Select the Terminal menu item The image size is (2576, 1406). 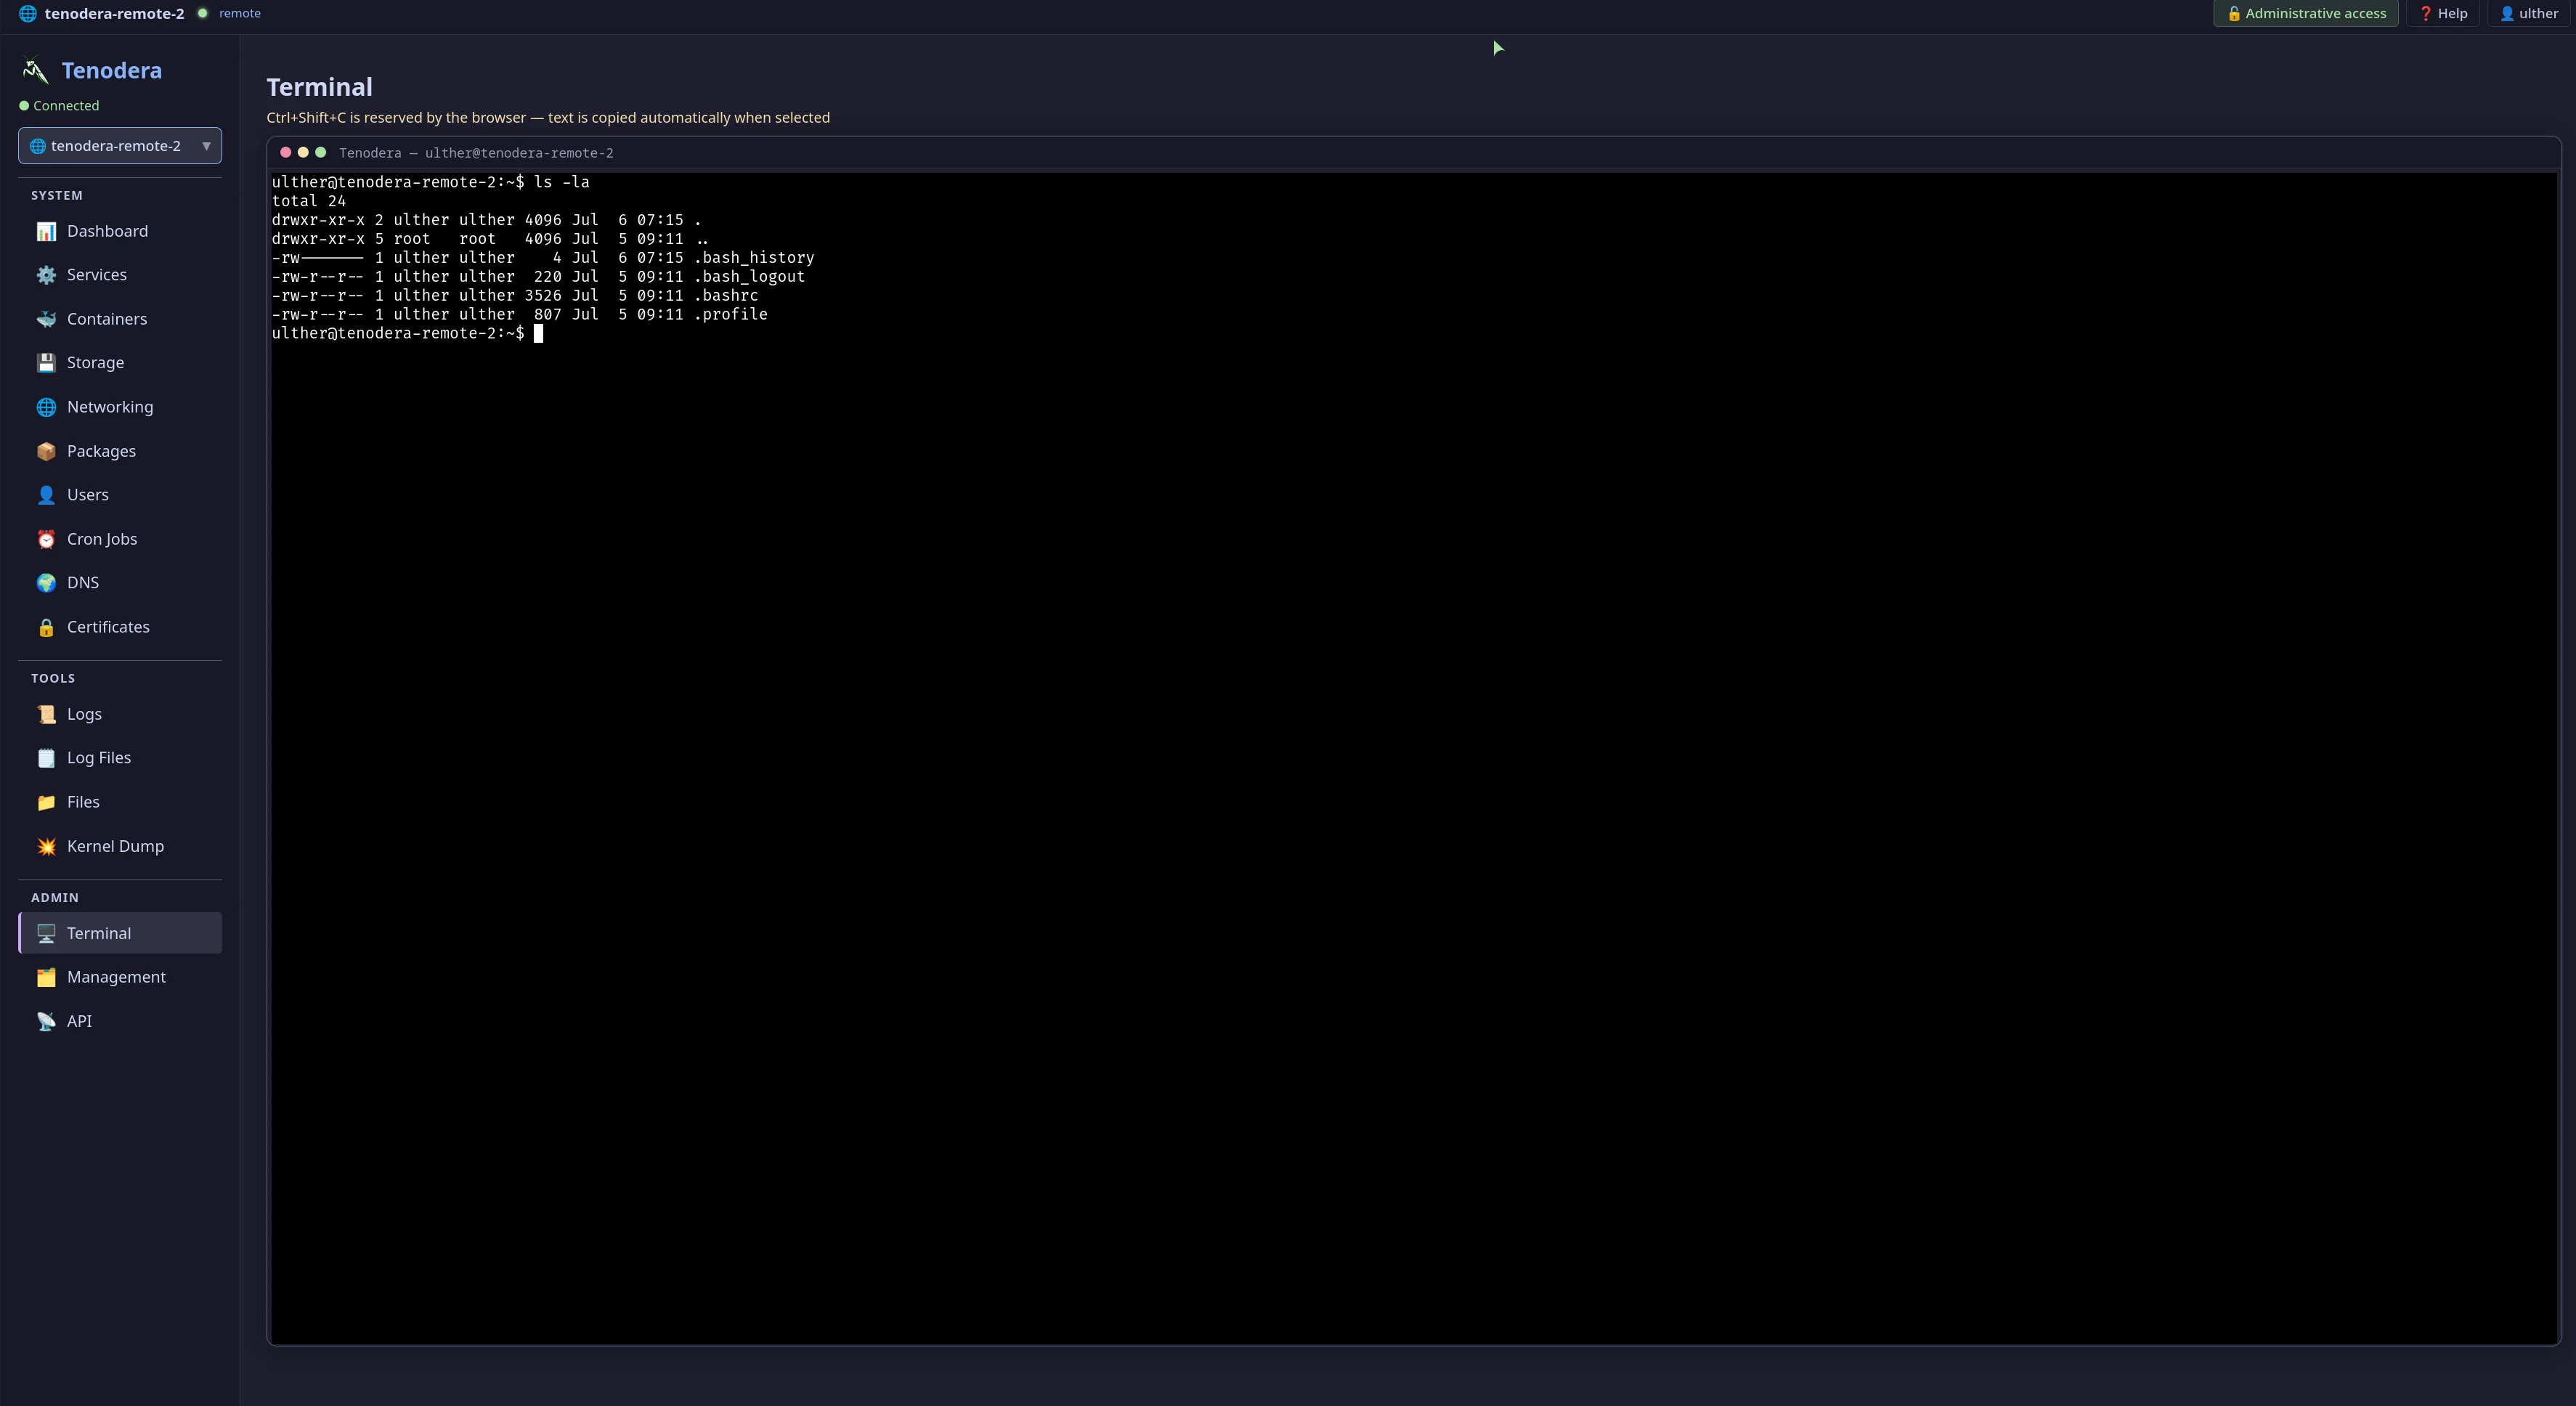120,933
